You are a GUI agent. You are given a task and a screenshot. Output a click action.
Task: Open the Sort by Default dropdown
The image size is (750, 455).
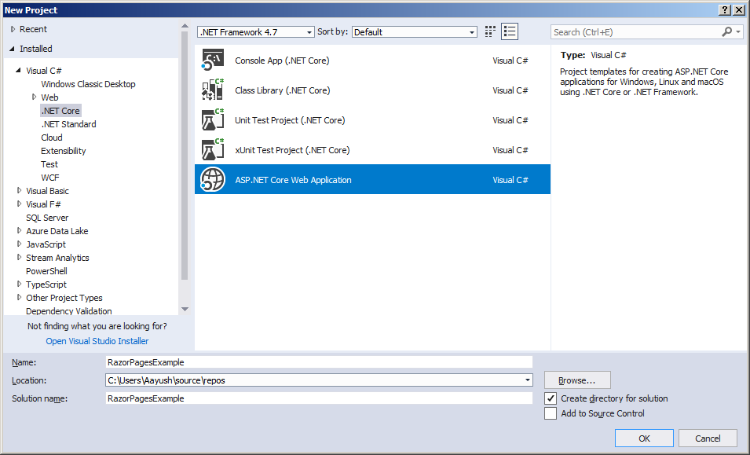[414, 32]
